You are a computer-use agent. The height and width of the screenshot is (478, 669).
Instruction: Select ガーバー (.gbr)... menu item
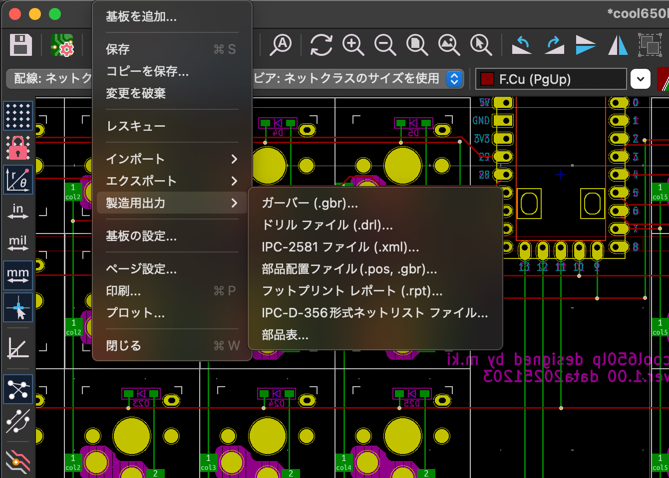click(310, 203)
